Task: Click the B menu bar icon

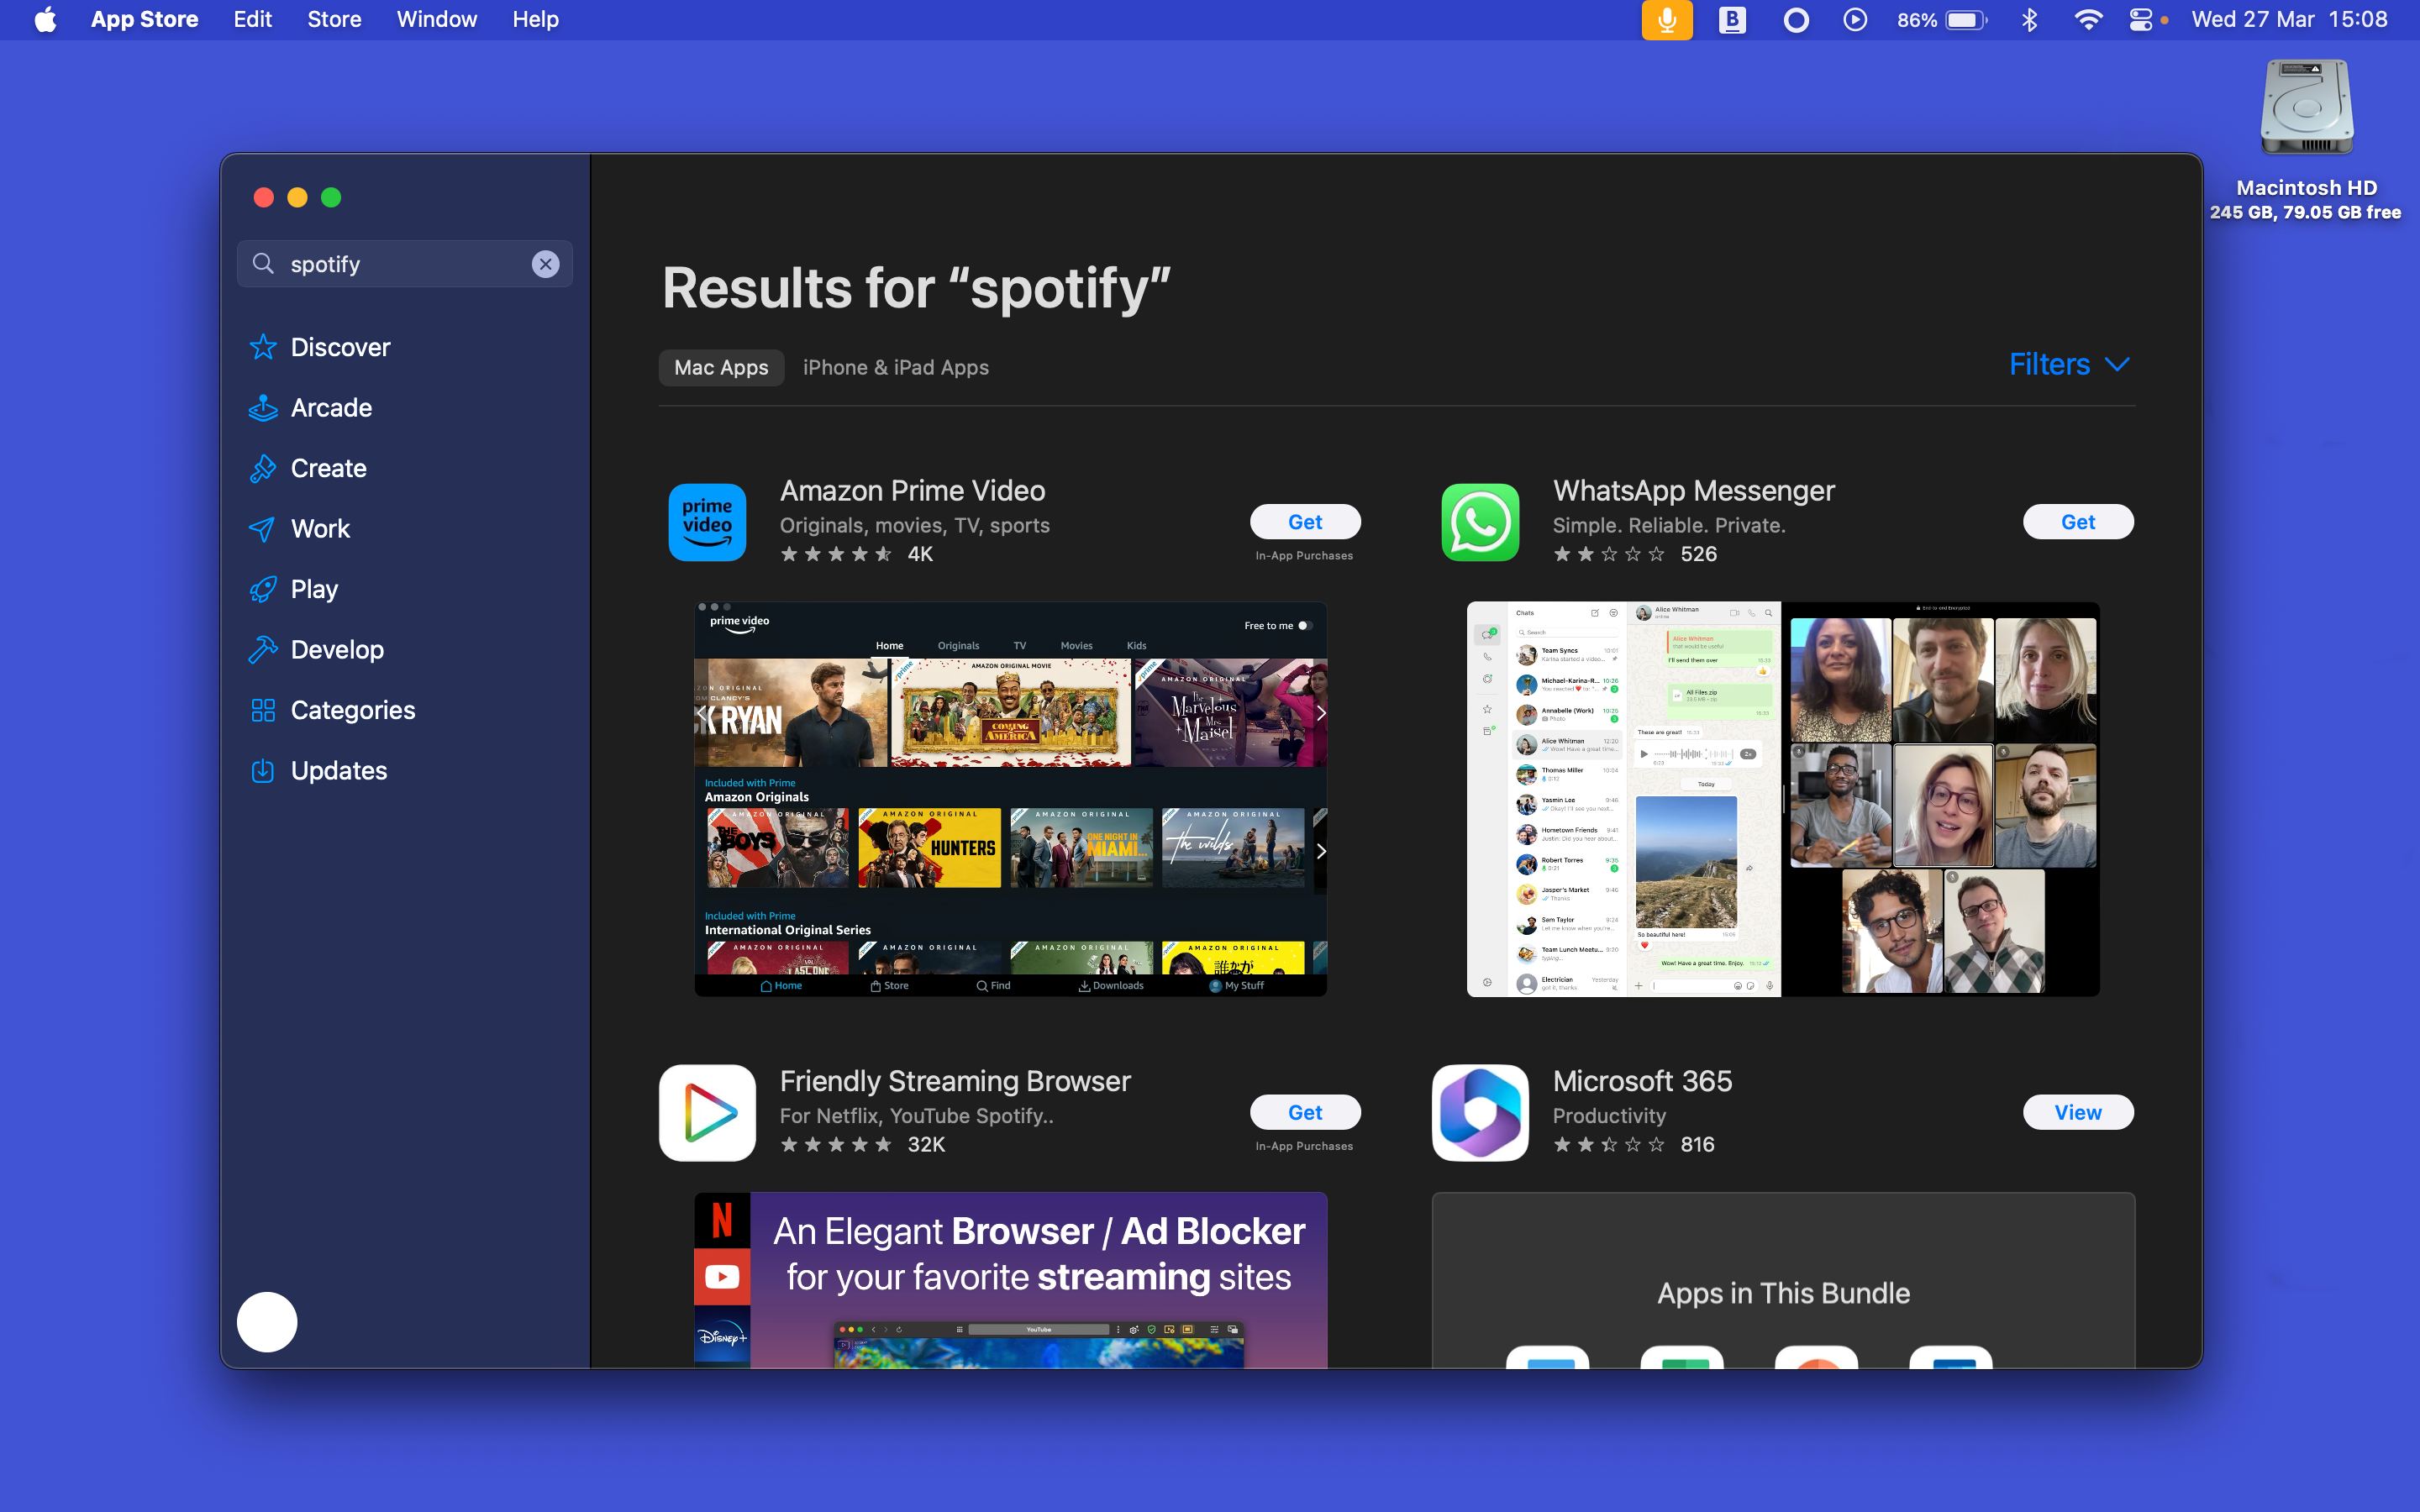Action: tap(1732, 20)
